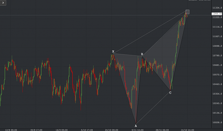Click the 14/12 14:00 time axis label
This screenshot has height=131, width=223.
187,130
